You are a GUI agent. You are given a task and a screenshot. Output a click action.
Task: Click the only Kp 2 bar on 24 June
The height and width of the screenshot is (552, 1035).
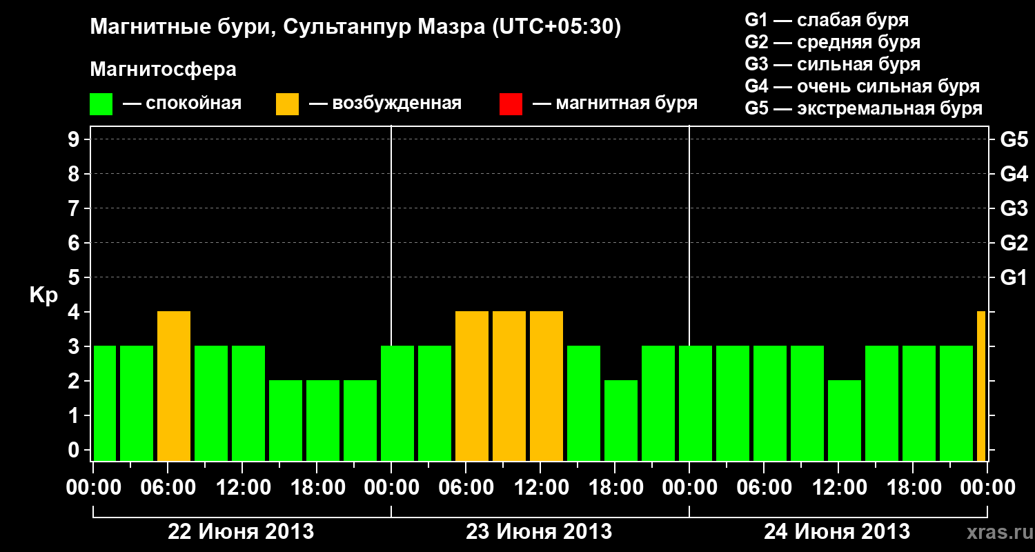click(845, 421)
